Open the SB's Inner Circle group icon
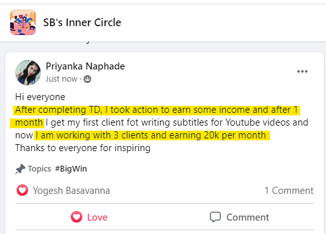This screenshot has width=326, height=234. pos(23,22)
